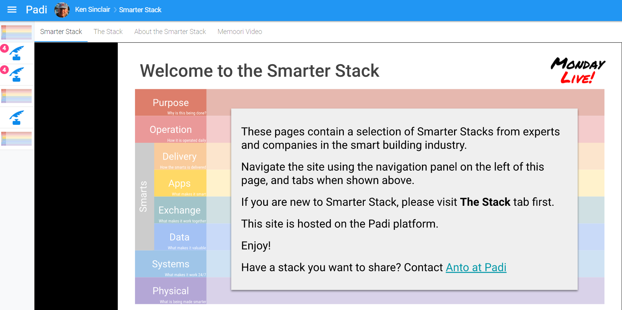Image resolution: width=622 pixels, height=310 pixels.
Task: Select the Physical layer block
Action: [x=171, y=291]
